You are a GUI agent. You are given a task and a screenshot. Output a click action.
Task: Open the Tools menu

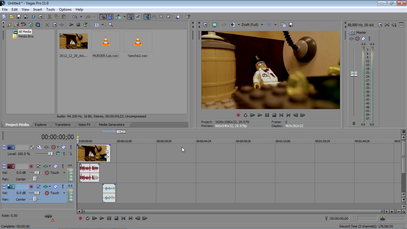51,10
